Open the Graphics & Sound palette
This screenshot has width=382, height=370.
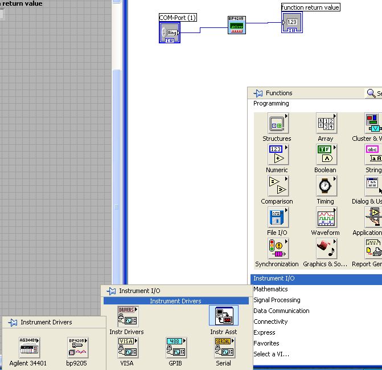[326, 249]
